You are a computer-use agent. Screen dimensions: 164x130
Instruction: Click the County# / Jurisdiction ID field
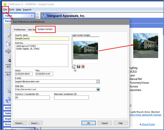32,98
